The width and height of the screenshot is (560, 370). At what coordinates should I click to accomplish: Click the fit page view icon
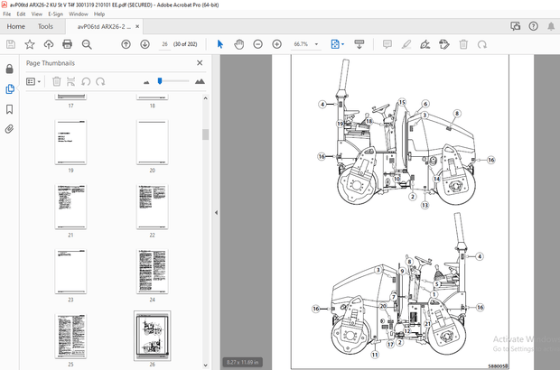point(335,44)
